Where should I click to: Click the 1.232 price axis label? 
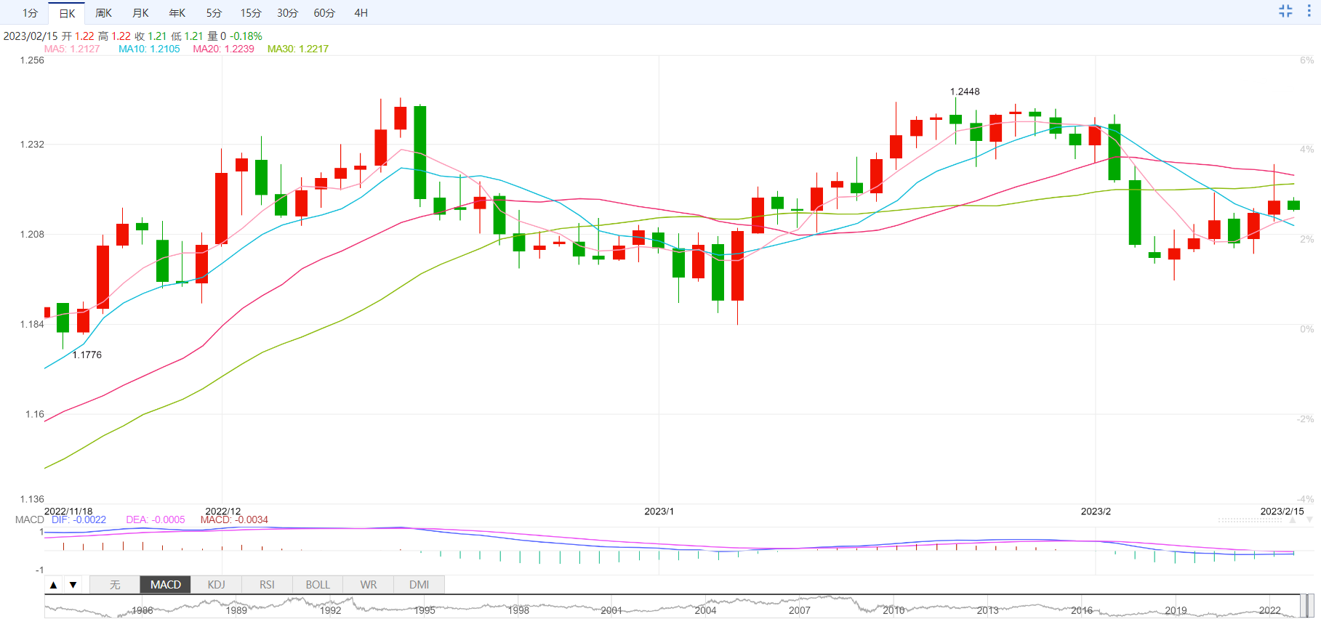pyautogui.click(x=32, y=144)
